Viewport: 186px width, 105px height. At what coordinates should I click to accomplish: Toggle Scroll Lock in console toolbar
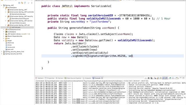pos(158,78)
